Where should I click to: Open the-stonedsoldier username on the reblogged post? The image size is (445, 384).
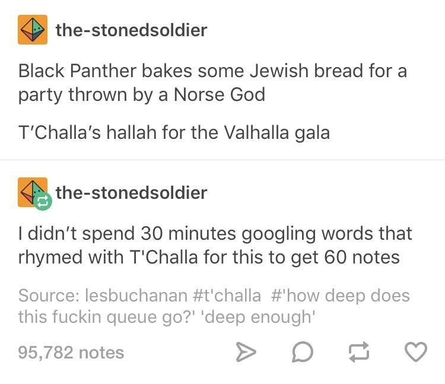(x=131, y=192)
